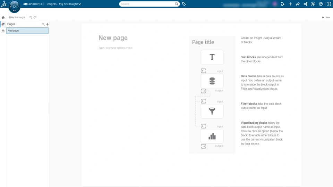Click the undo arrow

[31, 17]
